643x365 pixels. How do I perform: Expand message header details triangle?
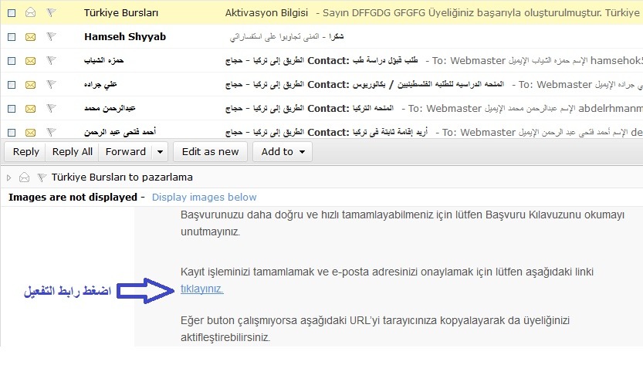coord(8,177)
